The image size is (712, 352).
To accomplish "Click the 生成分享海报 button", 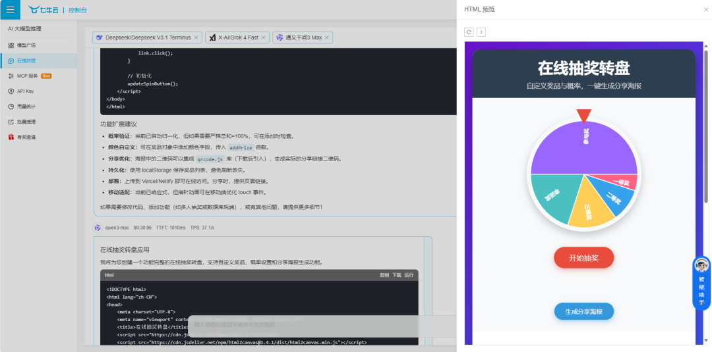I will pos(583,311).
